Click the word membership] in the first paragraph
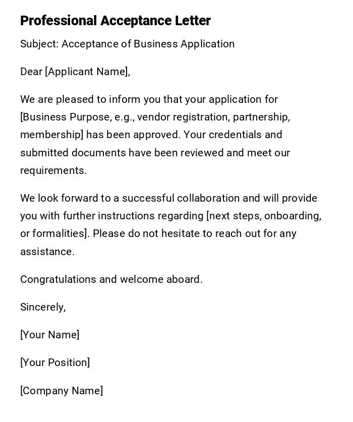This screenshot has width=353, height=422. pos(51,135)
